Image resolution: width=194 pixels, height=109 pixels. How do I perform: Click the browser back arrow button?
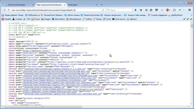click(4, 10)
